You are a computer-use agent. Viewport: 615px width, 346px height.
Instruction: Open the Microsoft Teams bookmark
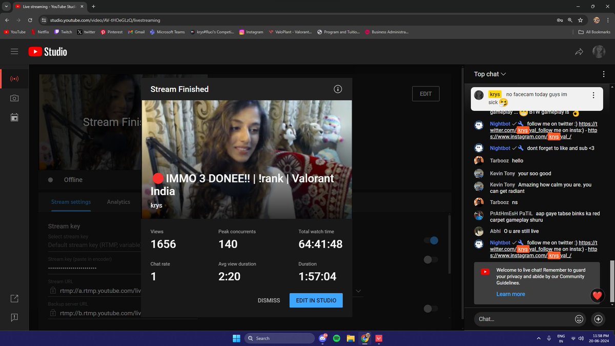167,32
